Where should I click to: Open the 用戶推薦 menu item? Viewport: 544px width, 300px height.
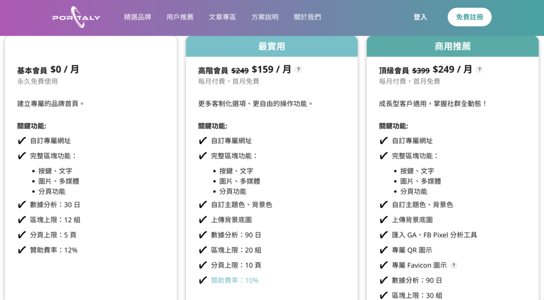point(180,17)
